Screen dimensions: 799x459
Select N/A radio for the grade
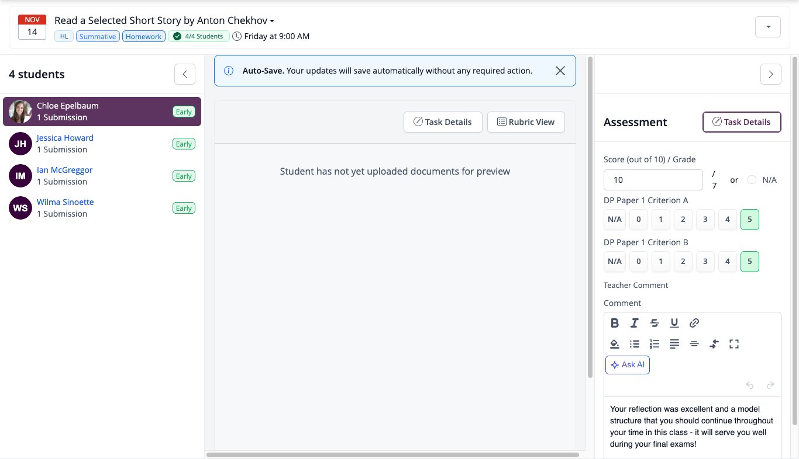752,180
